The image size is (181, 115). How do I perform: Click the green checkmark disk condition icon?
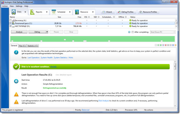pos(16,67)
